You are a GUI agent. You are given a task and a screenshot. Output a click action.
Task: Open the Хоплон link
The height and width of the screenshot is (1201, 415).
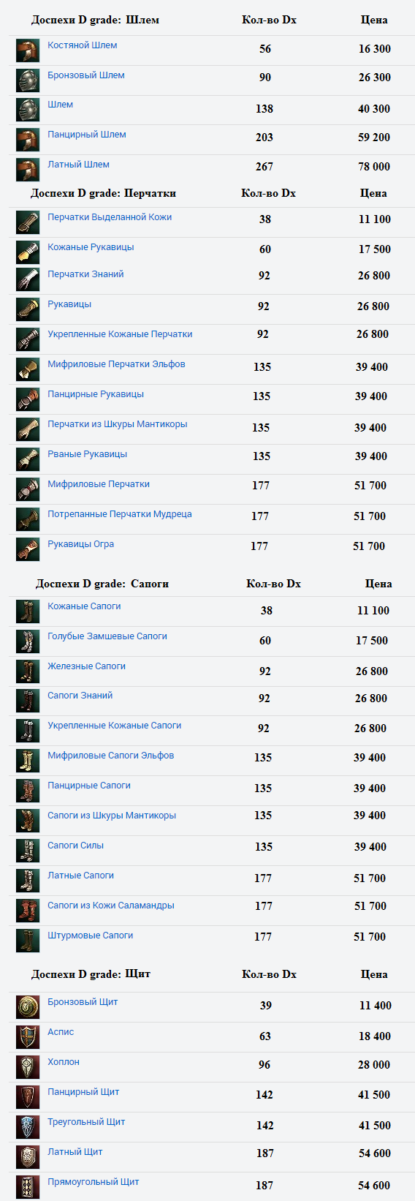click(x=64, y=1062)
